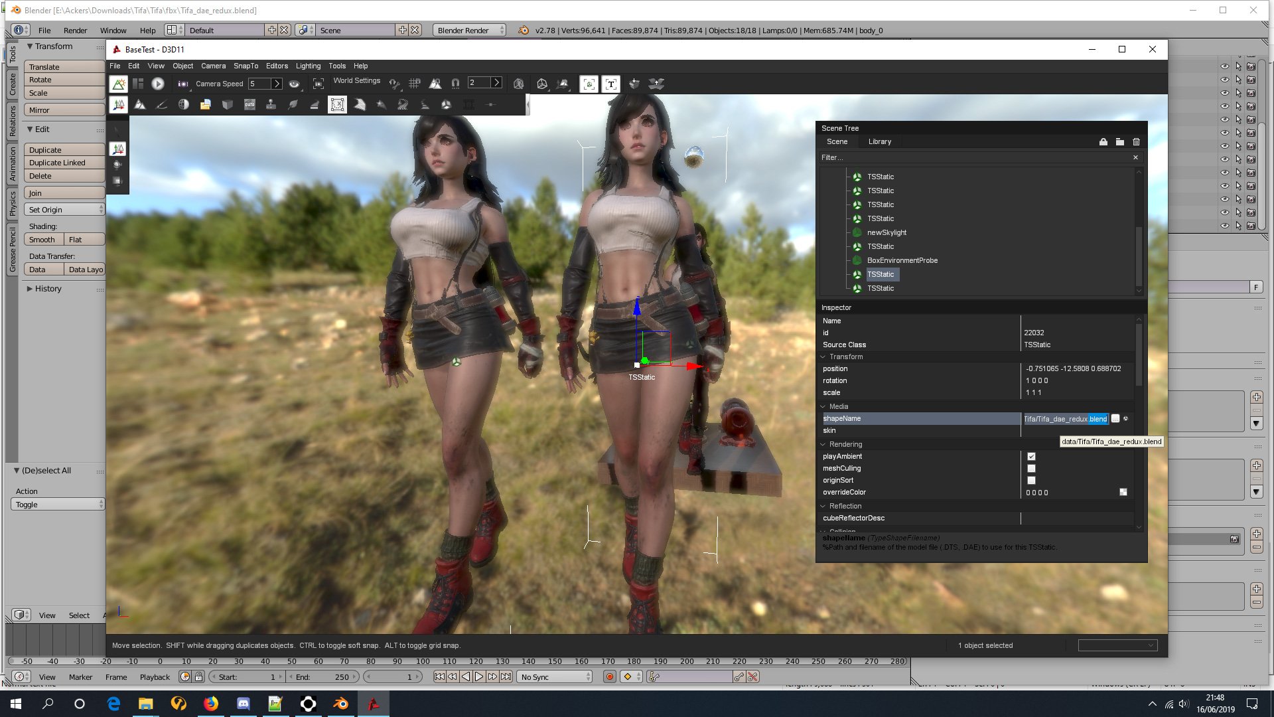The width and height of the screenshot is (1274, 717).
Task: Select newSkylight in the scene tree
Action: [886, 232]
